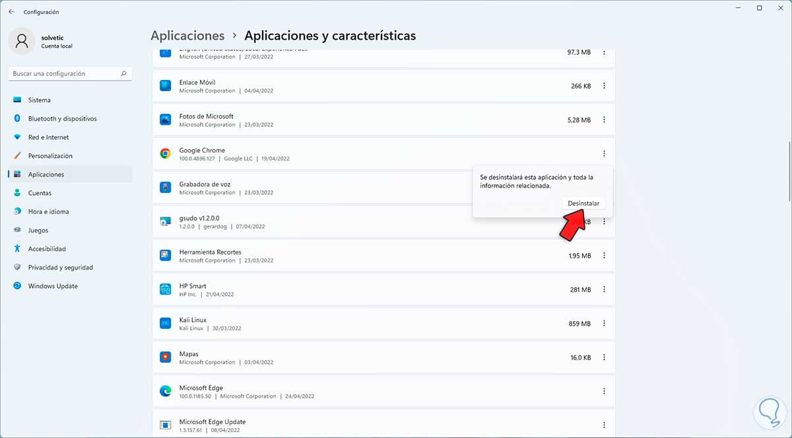Open three-dot menu for Mapas
The height and width of the screenshot is (438, 792).
pyautogui.click(x=604, y=357)
